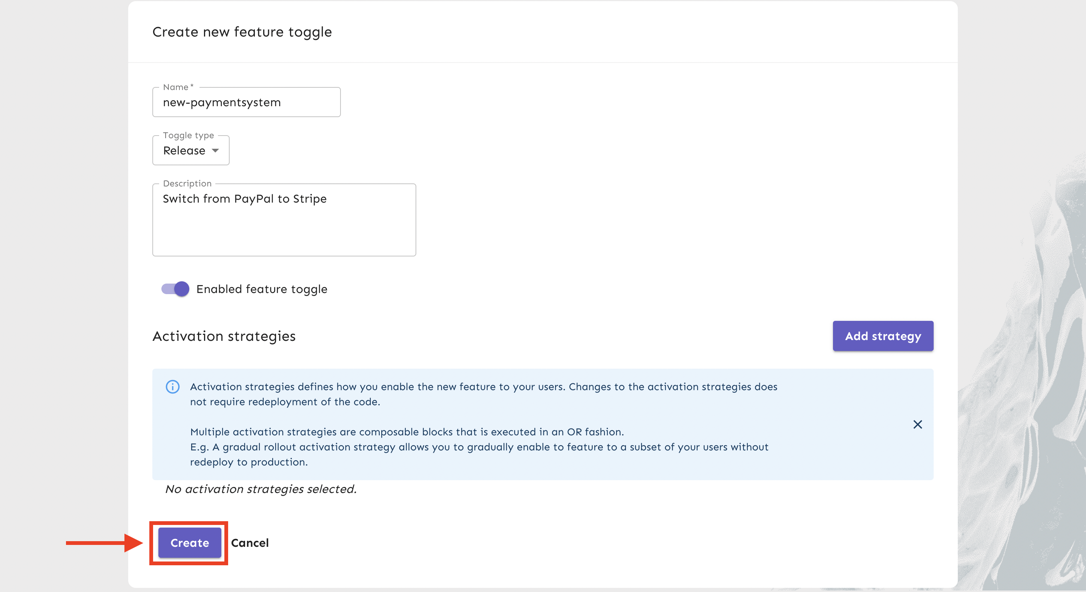Screen dimensions: 1086x592
Task: Click the Create button
Action: coord(190,543)
